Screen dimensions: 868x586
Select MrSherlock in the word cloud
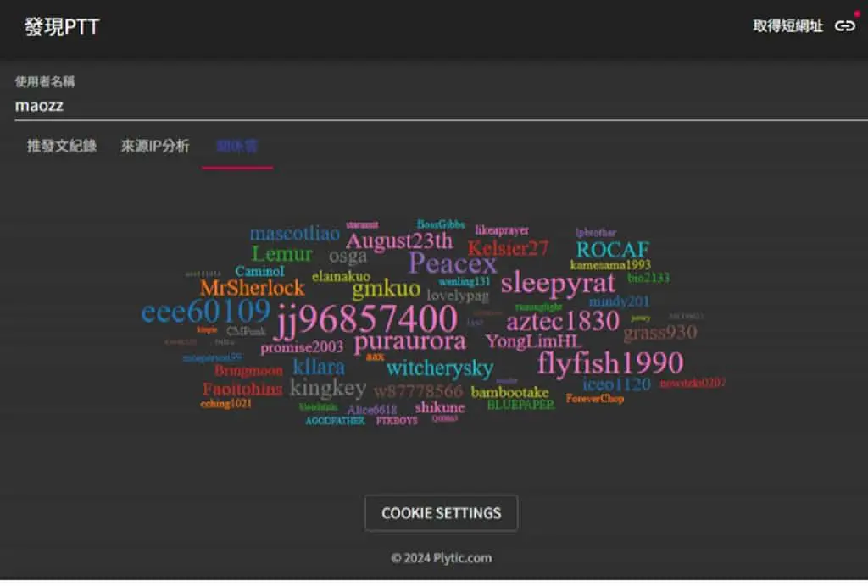[x=253, y=288]
